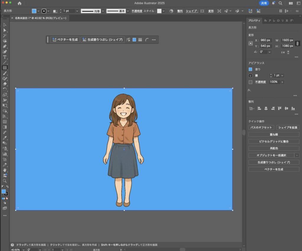Open the Select Similar Objects options arrow
The height and width of the screenshot is (251, 302).
click(x=297, y=155)
